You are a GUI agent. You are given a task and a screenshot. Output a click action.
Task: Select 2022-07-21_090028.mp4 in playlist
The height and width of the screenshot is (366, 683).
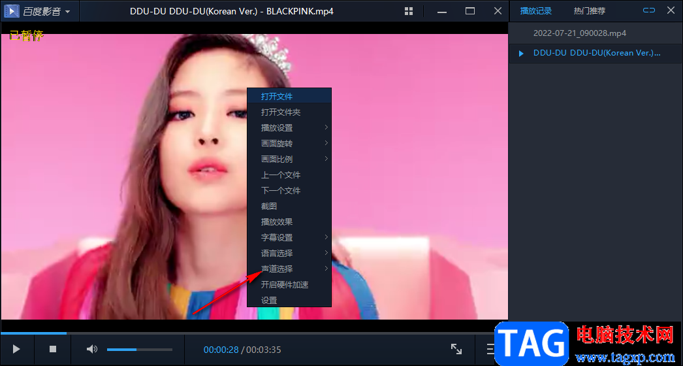coord(595,33)
